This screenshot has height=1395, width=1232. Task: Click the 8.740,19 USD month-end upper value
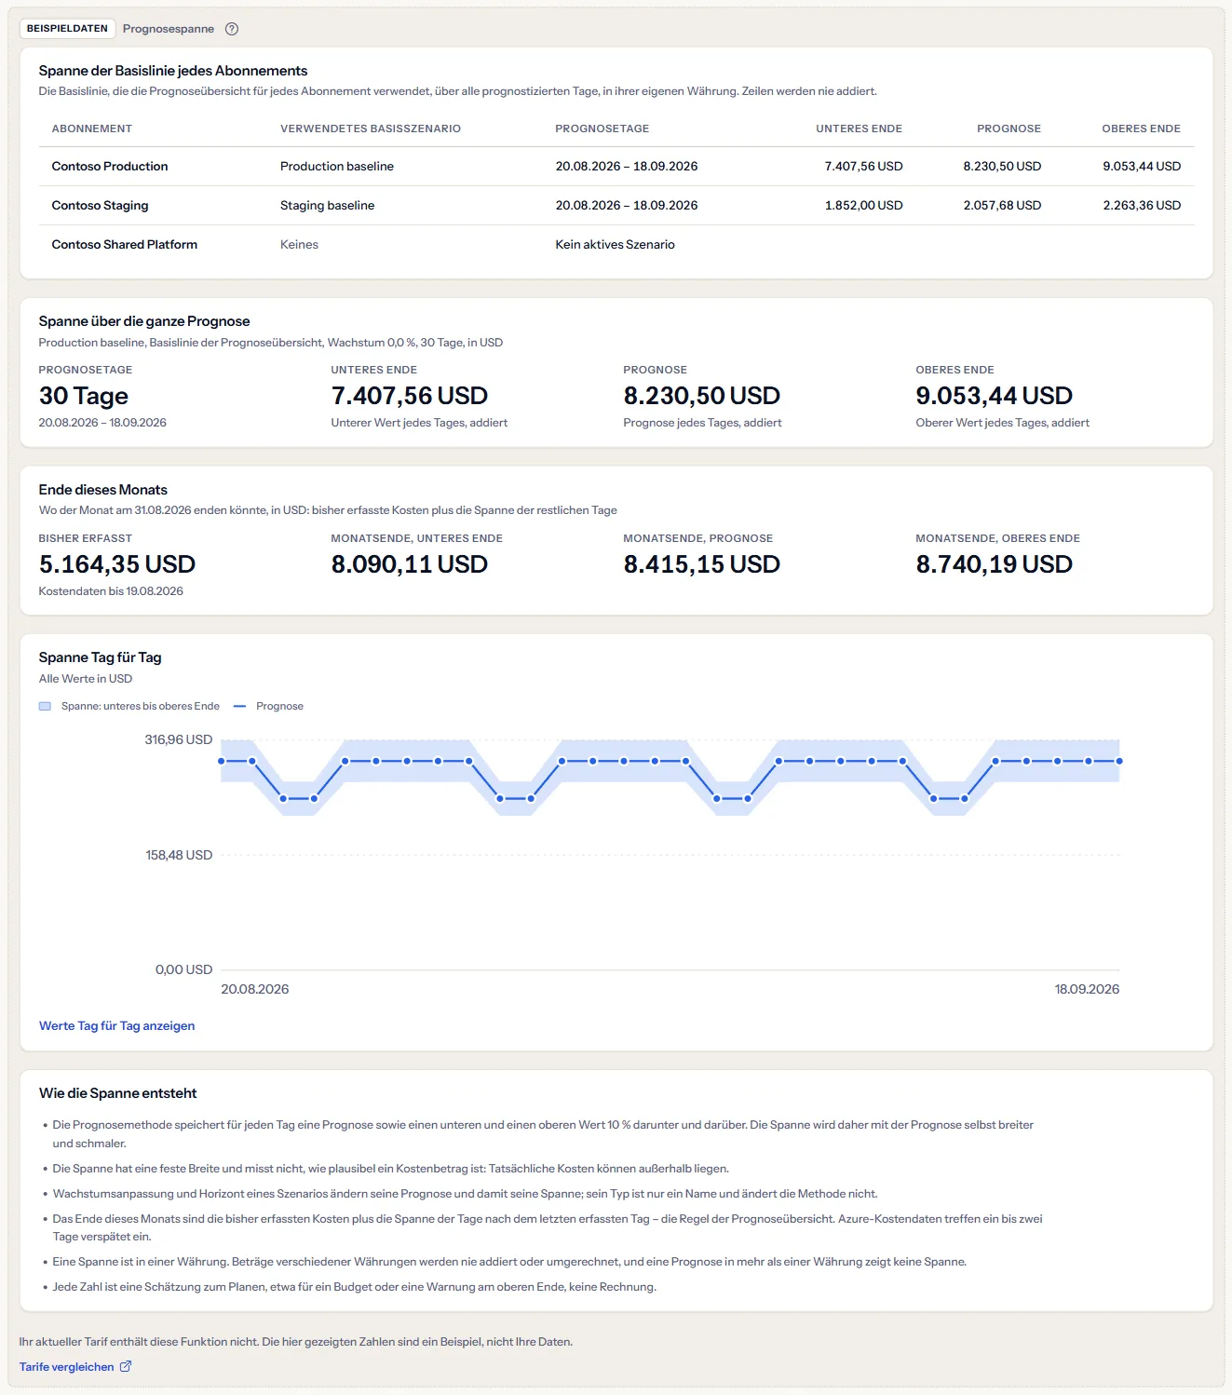995,564
